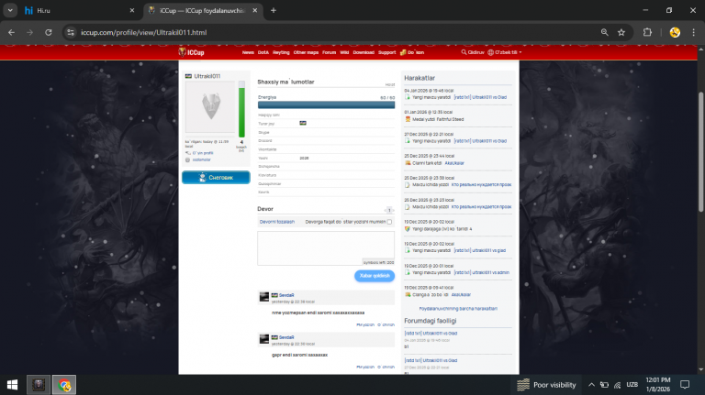Click the browser address bar URL
The width and height of the screenshot is (705, 395).
(144, 32)
